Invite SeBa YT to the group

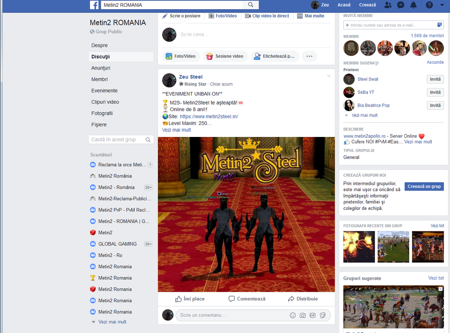tap(435, 92)
